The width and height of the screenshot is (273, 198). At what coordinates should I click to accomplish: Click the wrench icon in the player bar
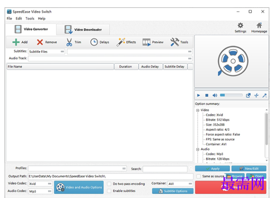coord(265,95)
